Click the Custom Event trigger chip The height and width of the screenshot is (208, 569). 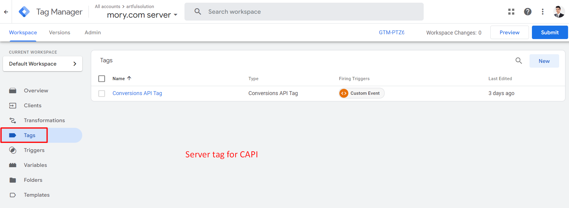coord(361,93)
